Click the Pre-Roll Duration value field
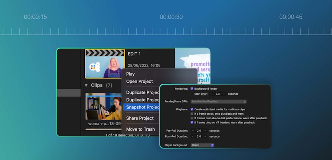This screenshot has height=160, width=332. [199, 131]
